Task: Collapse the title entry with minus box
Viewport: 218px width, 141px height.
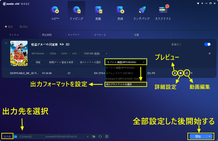Action: (6, 43)
